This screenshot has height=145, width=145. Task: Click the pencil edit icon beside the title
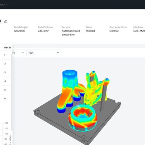pyautogui.click(x=6, y=21)
